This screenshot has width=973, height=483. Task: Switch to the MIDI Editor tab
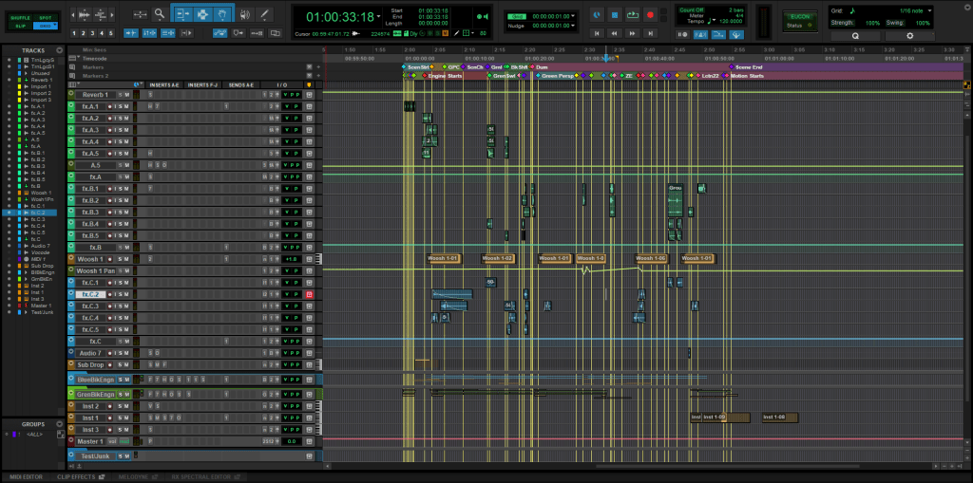tap(28, 476)
